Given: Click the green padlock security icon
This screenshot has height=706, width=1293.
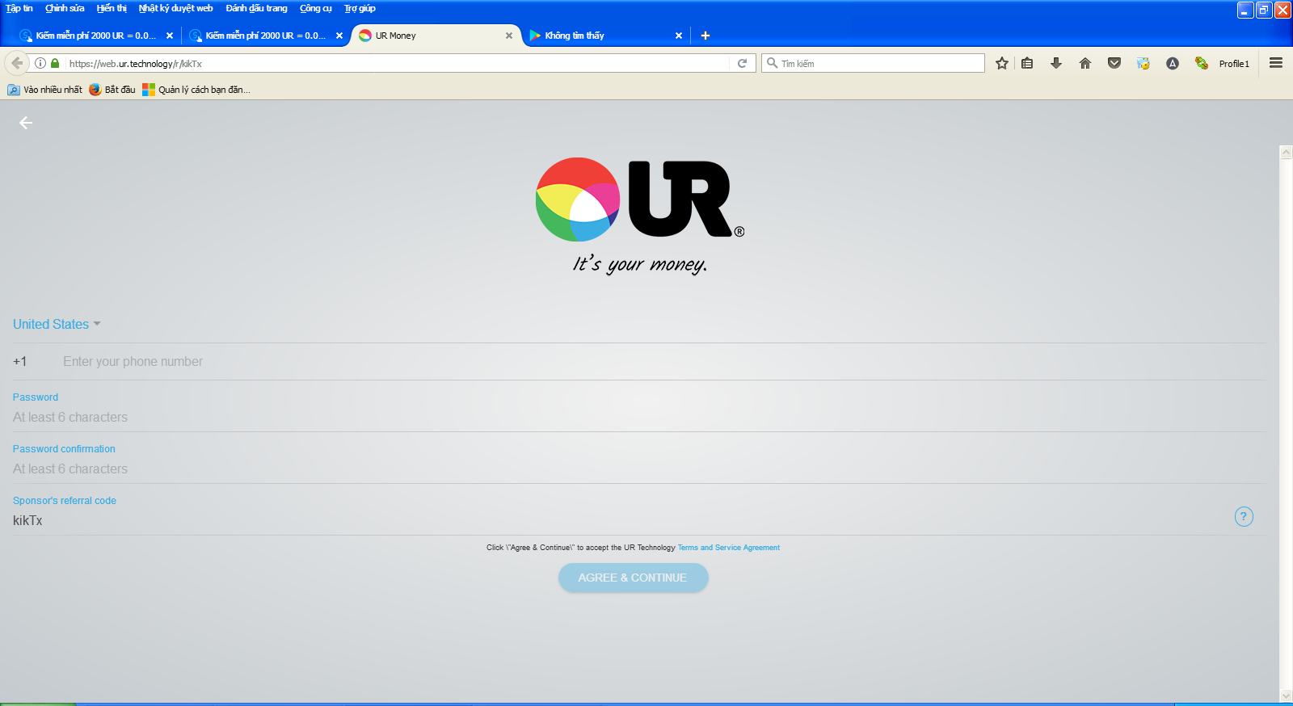Looking at the screenshot, I should tap(55, 63).
